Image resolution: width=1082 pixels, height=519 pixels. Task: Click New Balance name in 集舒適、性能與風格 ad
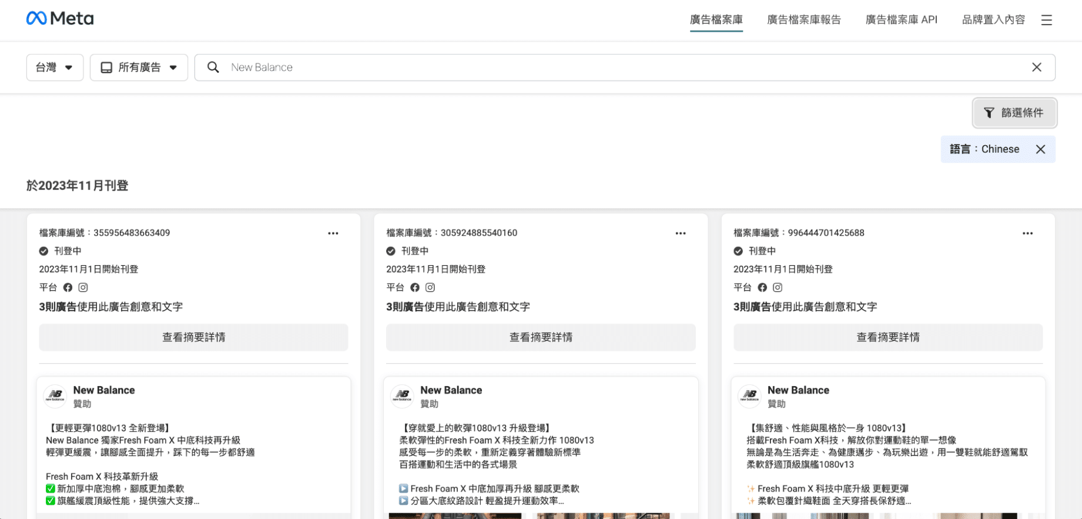pyautogui.click(x=798, y=390)
